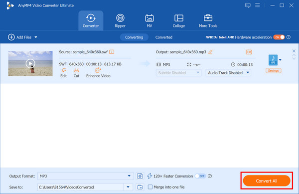
Task: Move the file down in the list
Action: (x=294, y=58)
